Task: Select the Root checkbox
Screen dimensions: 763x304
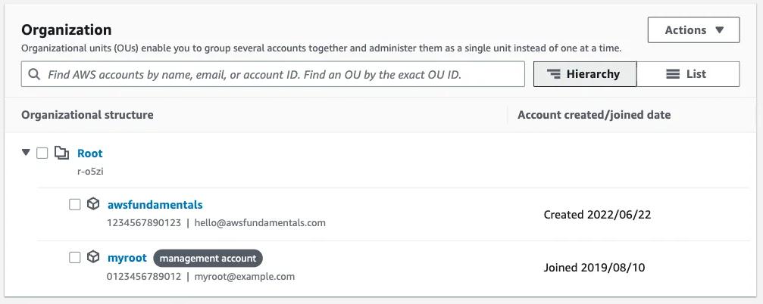Action: point(42,154)
